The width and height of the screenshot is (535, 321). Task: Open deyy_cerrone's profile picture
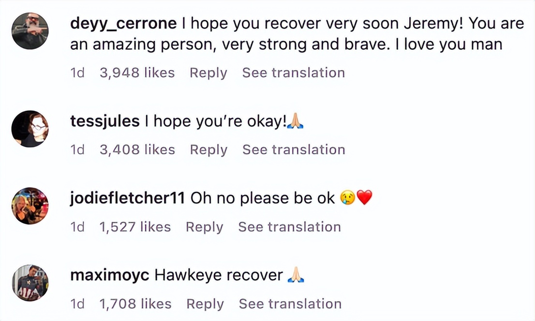tap(30, 31)
